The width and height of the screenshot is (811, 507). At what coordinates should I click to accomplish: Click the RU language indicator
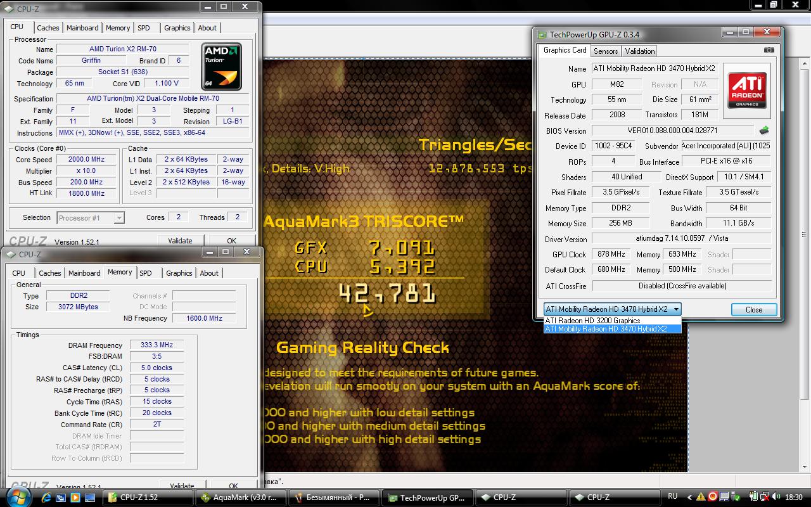coord(672,496)
